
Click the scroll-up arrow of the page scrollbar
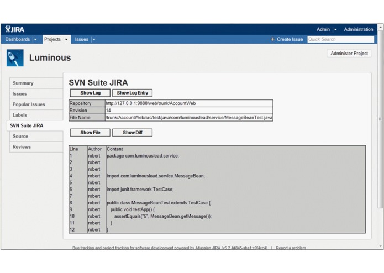point(380,27)
